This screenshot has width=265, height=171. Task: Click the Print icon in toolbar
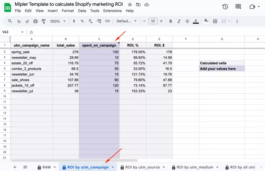pyautogui.click(x=36, y=21)
